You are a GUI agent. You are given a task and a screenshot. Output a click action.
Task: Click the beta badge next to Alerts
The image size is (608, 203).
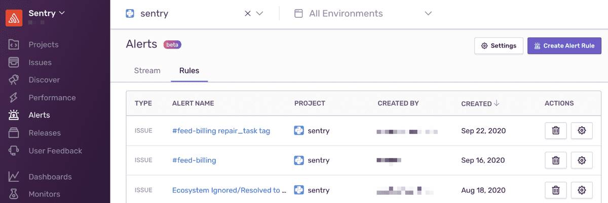(172, 45)
